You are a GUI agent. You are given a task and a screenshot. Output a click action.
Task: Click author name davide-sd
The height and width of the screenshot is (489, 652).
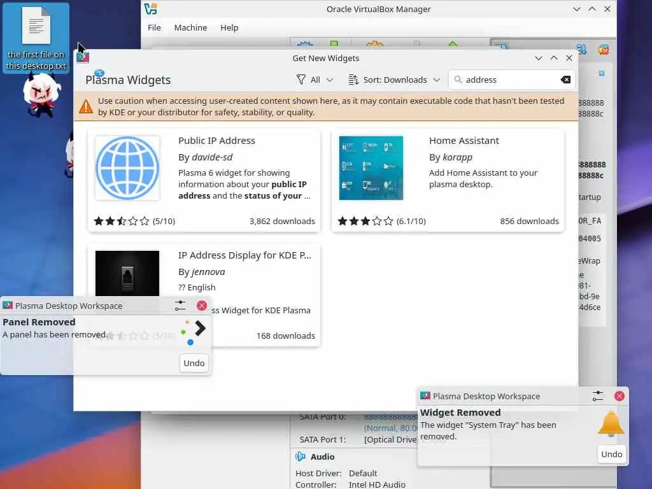coord(212,157)
